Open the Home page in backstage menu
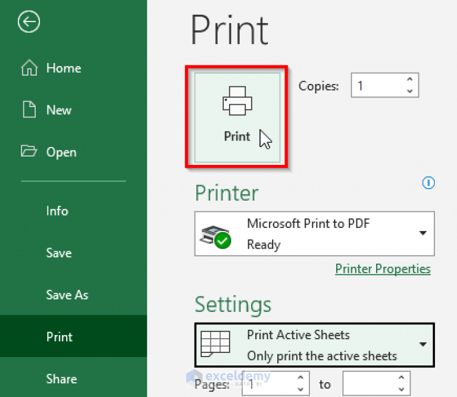This screenshot has width=457, height=397. (64, 68)
